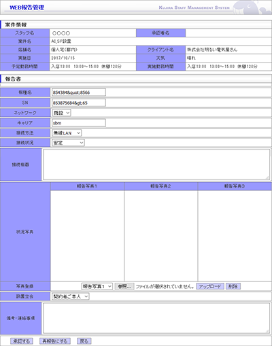Click the 写真登録 row label
Image resolution: width=272 pixels, height=346 pixels.
tap(25, 286)
